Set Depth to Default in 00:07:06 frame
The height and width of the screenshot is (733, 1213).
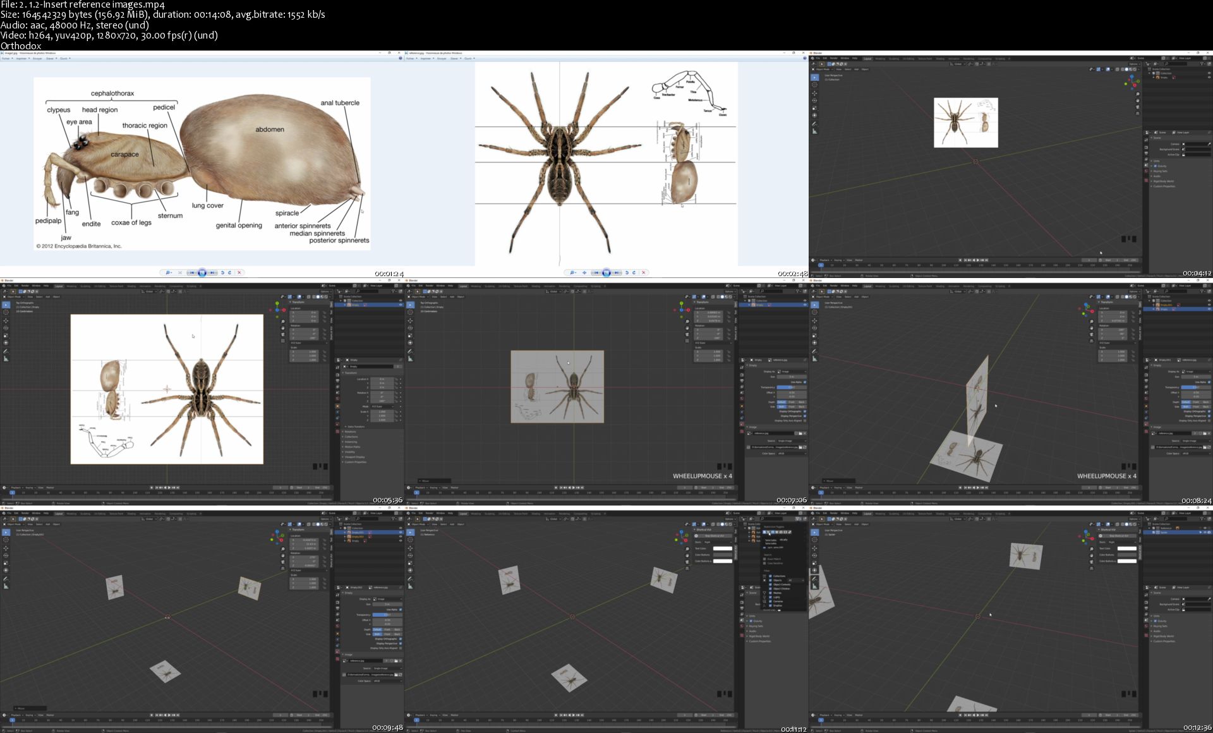(x=782, y=402)
